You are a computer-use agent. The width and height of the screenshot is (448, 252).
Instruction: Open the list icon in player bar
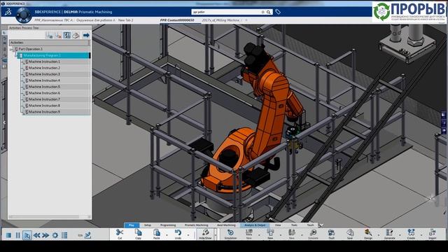tap(64, 235)
